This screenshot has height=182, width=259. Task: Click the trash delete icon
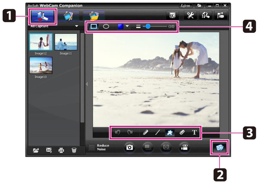click(x=74, y=150)
